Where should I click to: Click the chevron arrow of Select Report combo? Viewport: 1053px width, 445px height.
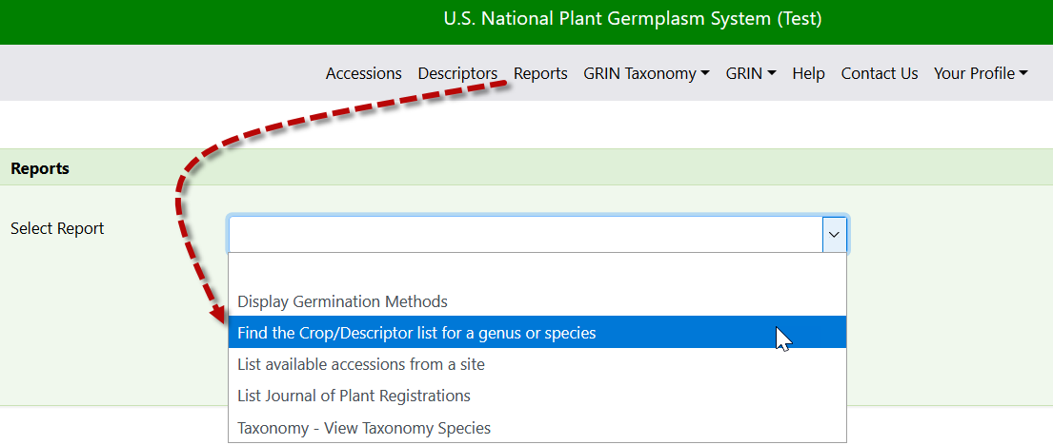[834, 235]
